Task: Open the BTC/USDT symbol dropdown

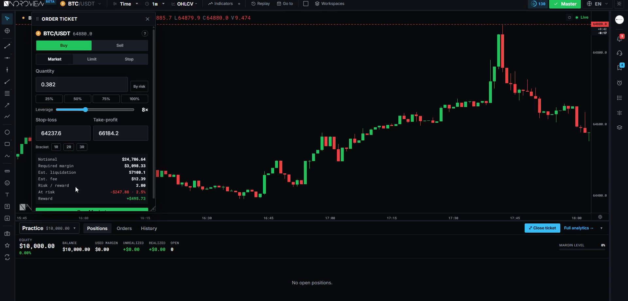Action: pos(81,4)
